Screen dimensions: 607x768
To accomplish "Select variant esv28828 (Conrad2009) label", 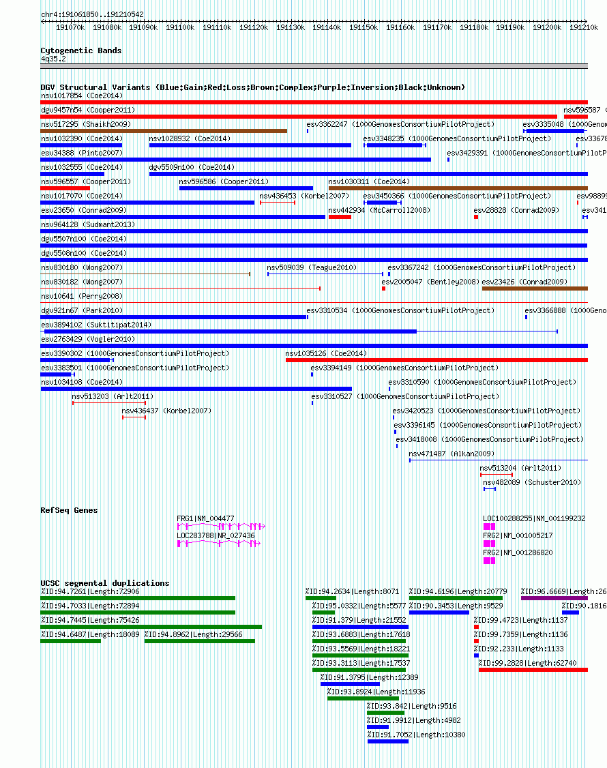I will 516,210.
